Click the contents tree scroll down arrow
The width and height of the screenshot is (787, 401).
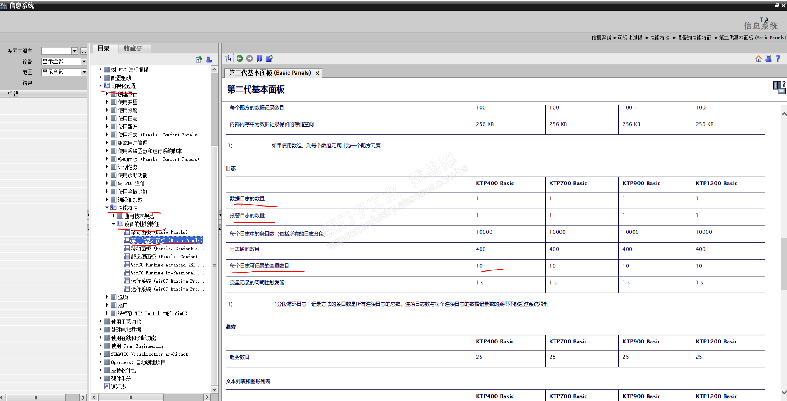[214, 389]
